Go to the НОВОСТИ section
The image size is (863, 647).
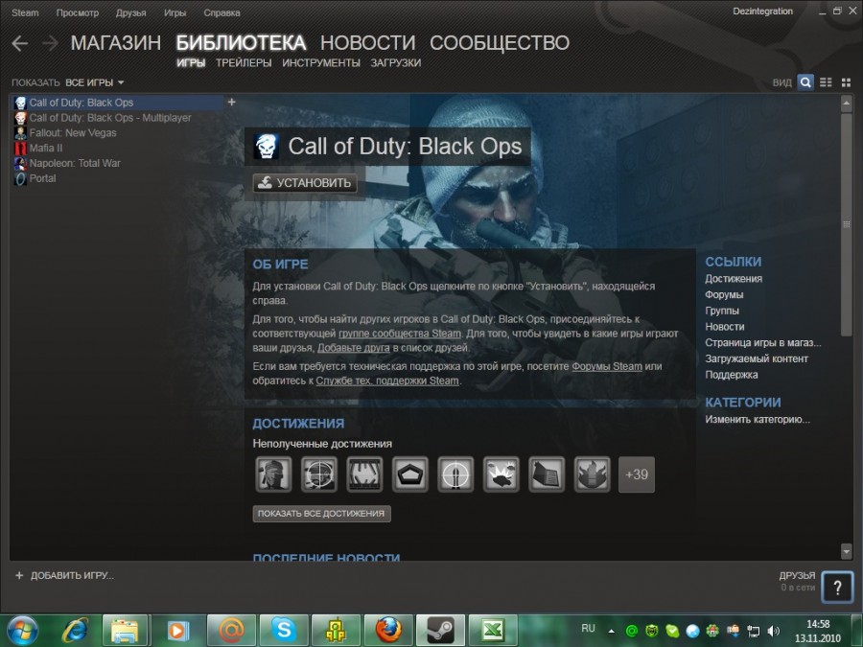pos(367,43)
